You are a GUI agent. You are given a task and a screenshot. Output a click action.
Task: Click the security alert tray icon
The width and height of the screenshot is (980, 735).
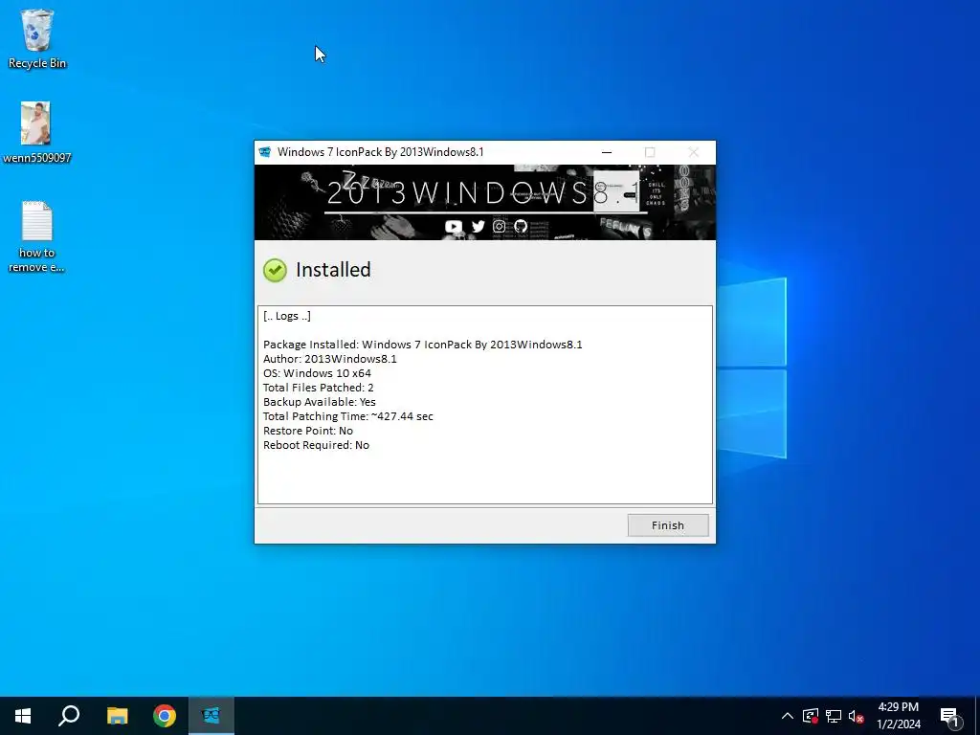811,716
